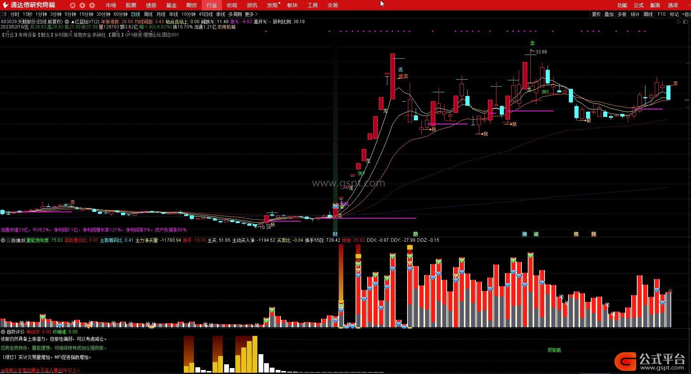The image size is (691, 374).
Task: Select the 日线 daily period
Action: [135, 14]
